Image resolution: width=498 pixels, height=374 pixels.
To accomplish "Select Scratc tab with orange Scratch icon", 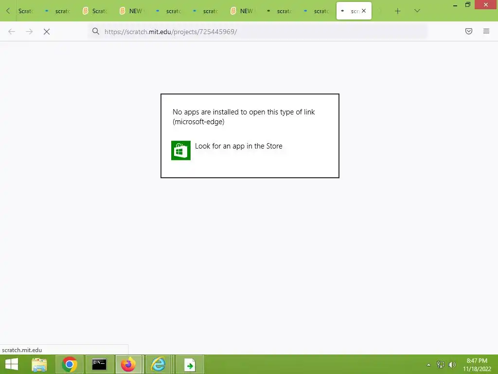I will (x=95, y=11).
